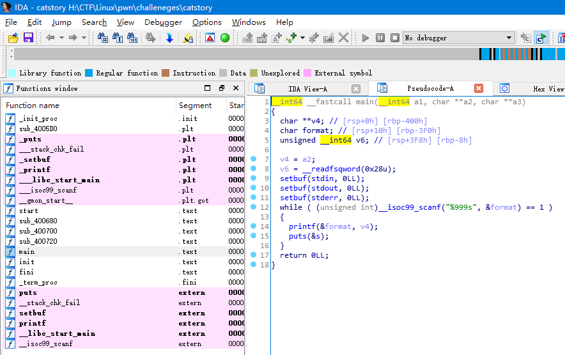Viewport: 565px width, 355px height.
Task: Open back-arrow history dropdown
Action: (x=61, y=38)
